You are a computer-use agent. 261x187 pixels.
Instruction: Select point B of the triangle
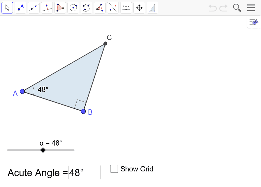pyautogui.click(x=83, y=111)
